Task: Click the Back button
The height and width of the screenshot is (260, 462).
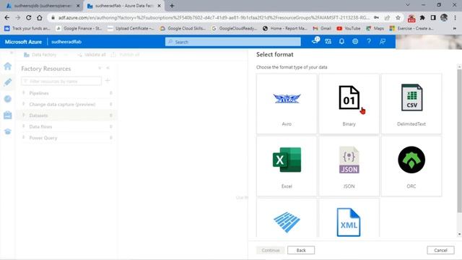Action: coord(301,250)
